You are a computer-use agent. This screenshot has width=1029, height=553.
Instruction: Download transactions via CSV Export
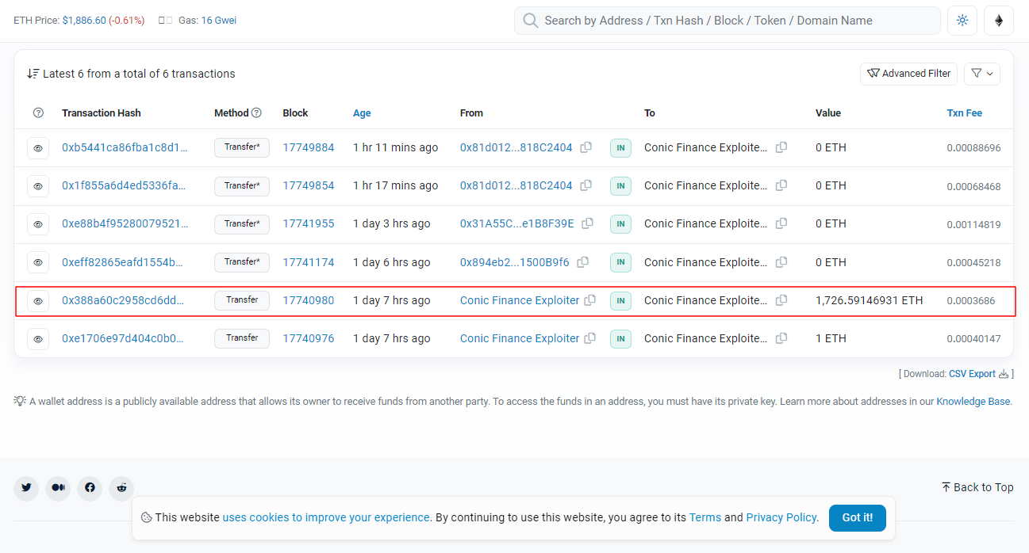pos(972,374)
